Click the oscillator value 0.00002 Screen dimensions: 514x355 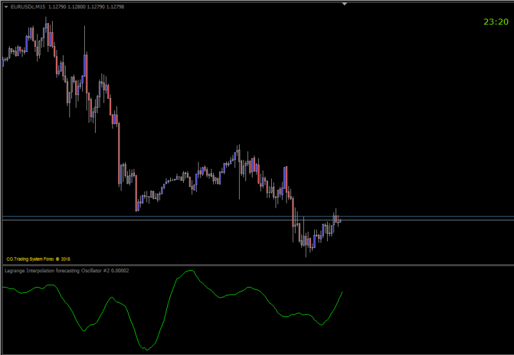pyautogui.click(x=120, y=271)
